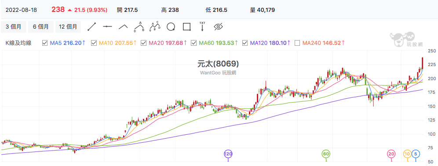Image resolution: width=438 pixels, height=166 pixels.
Task: Click the MA20 value 197.68
Action: coord(175,43)
